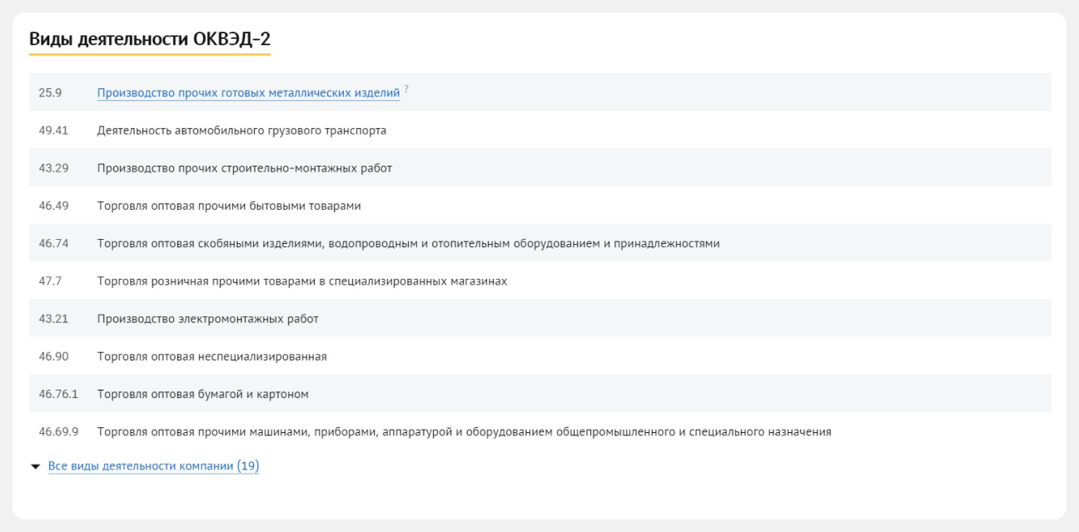The width and height of the screenshot is (1079, 532).
Task: Select 'Торговля розничная прочими товарами' row
Action: coord(302,281)
